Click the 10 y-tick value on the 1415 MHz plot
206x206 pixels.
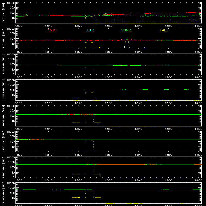(x=13, y=95)
